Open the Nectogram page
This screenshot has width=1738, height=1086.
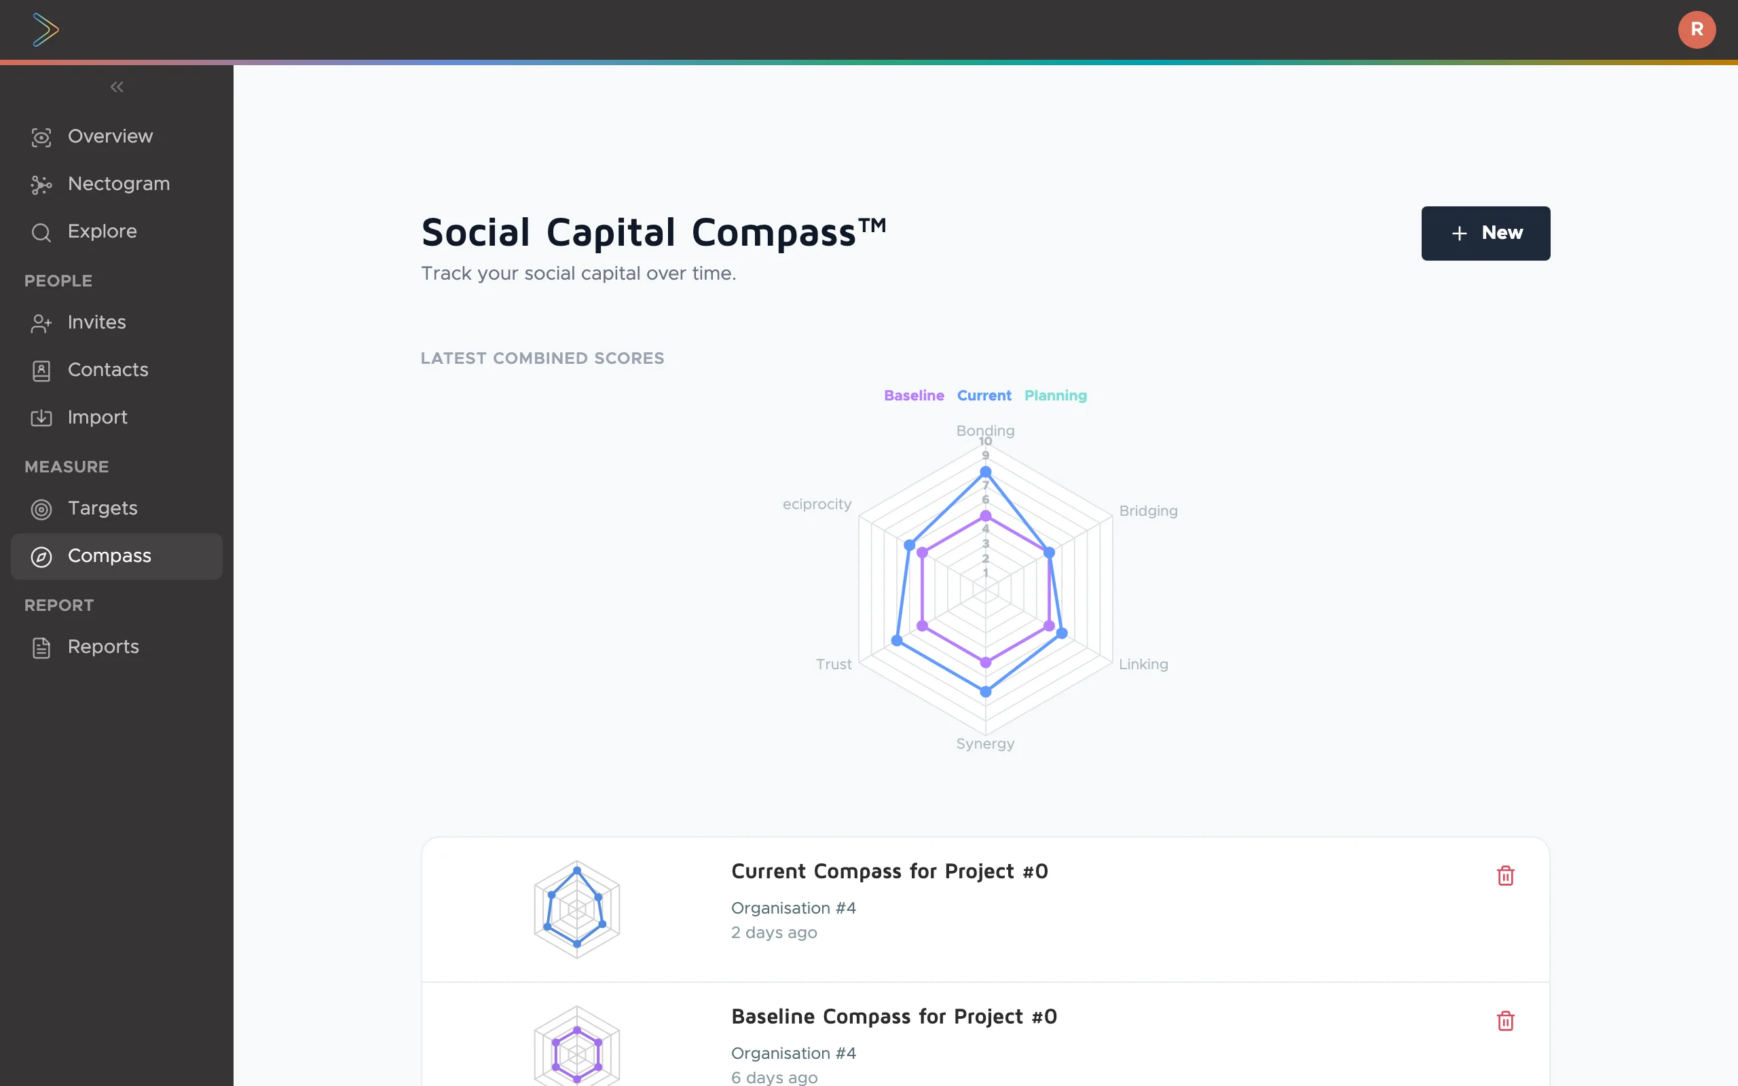tap(119, 184)
